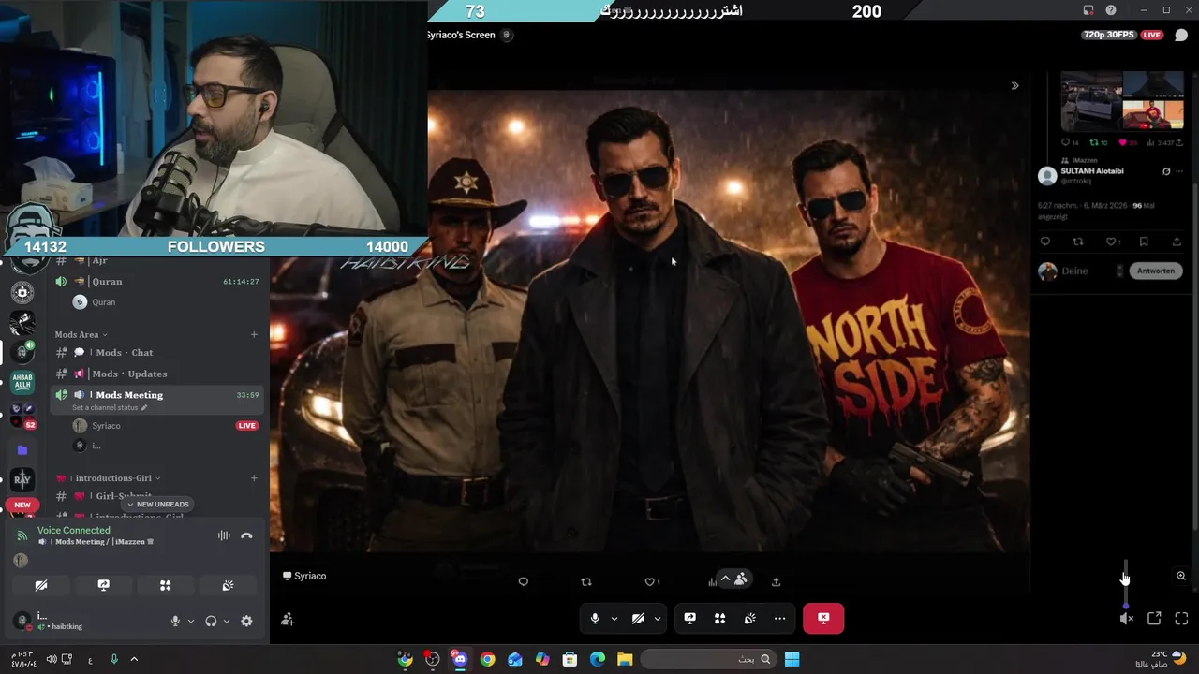Click the retweet icon in the tweet actions row

coord(1078,242)
